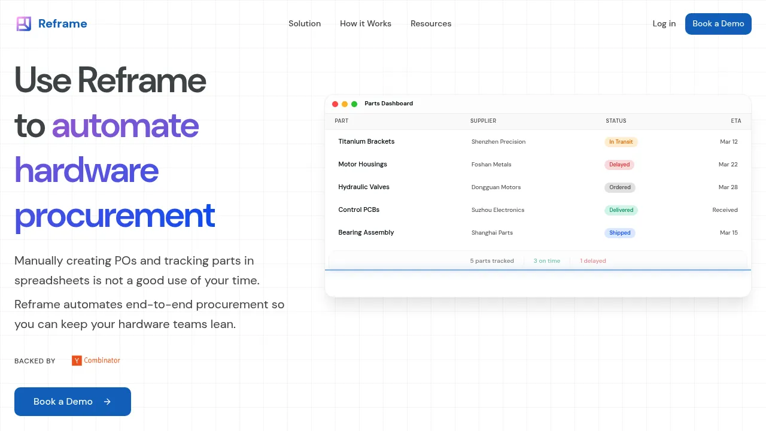
Task: Select the Titanium Brackets row
Action: 538,142
